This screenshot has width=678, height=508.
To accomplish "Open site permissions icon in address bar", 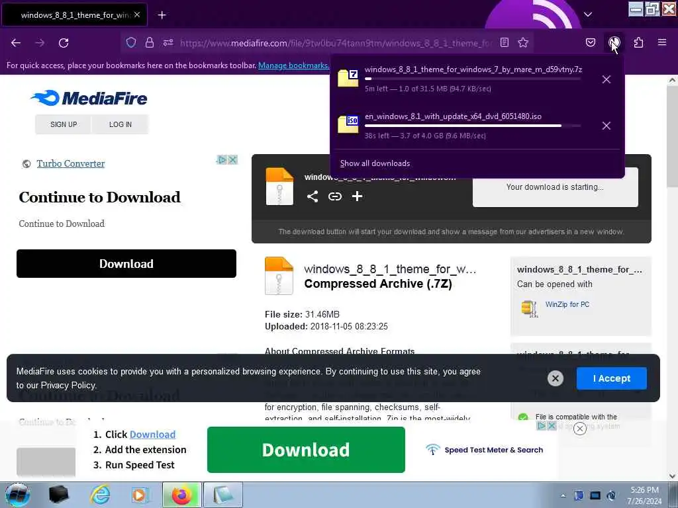I will (168, 42).
